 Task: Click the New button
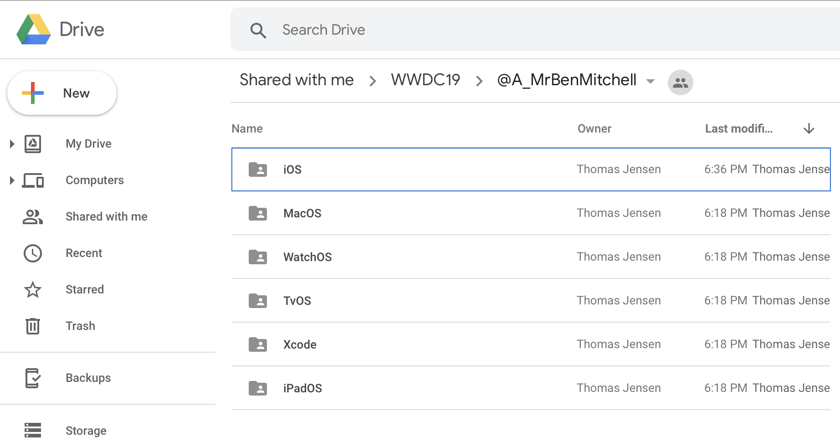[62, 93]
